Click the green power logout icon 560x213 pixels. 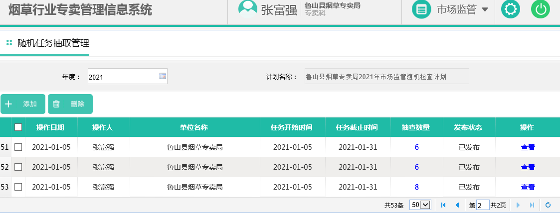pos(541,9)
